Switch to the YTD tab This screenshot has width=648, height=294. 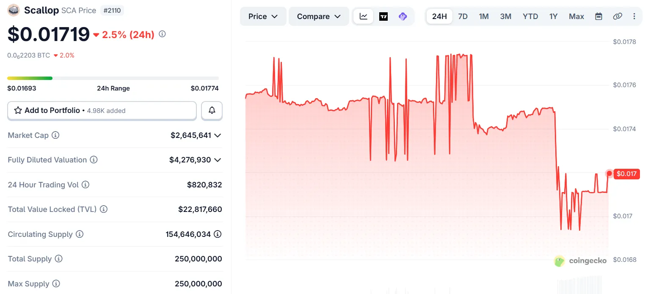pyautogui.click(x=530, y=16)
